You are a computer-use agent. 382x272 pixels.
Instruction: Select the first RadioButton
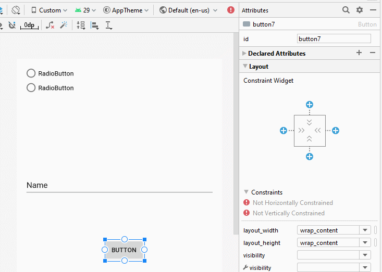50,73
